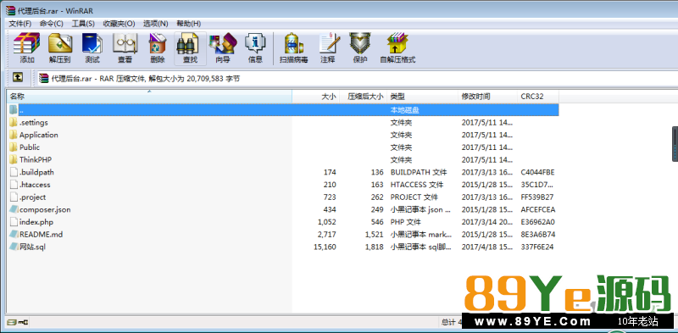678x333 pixels.
Task: Sort by the CRC32 column header
Action: pyautogui.click(x=538, y=97)
